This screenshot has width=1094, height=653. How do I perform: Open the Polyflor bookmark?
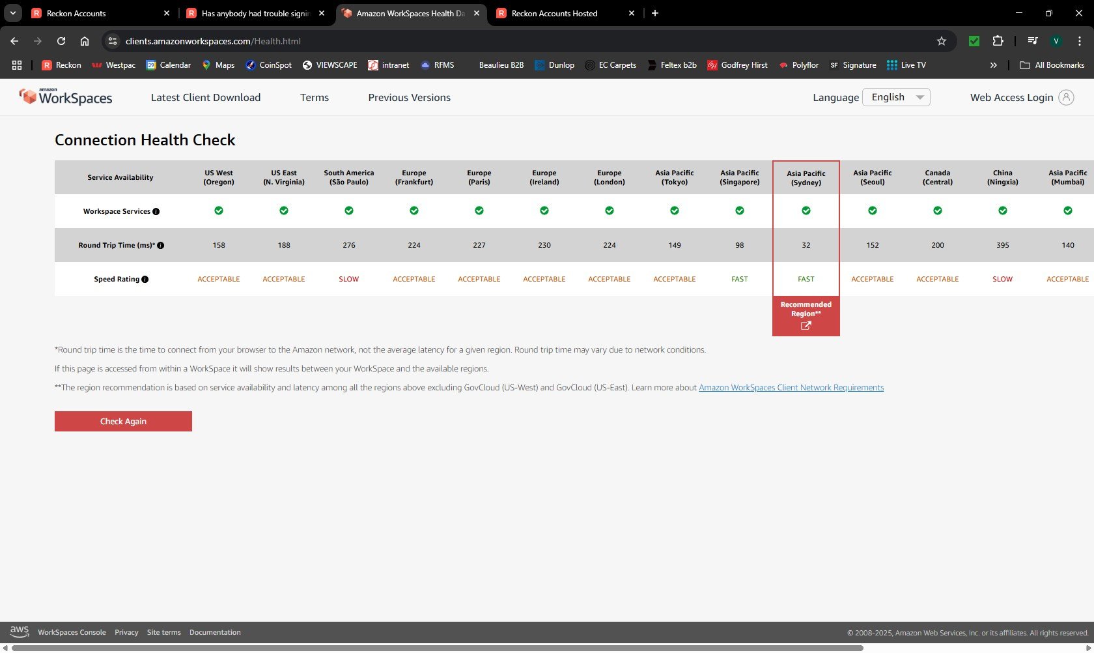click(799, 65)
